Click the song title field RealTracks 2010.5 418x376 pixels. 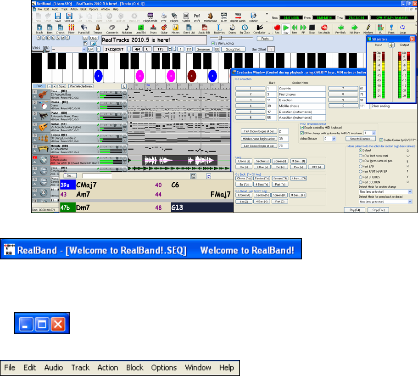(x=154, y=40)
